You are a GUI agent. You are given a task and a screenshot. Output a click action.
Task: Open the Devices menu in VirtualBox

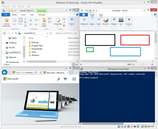point(21,6)
